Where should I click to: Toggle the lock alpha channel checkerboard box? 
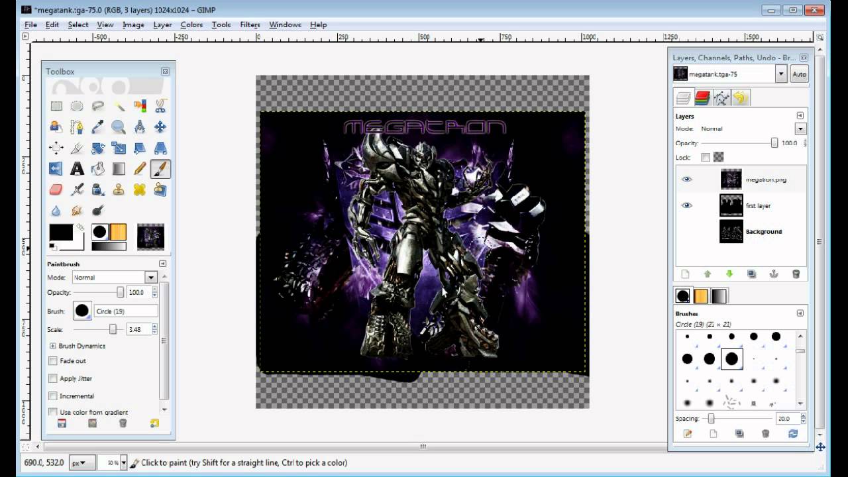click(718, 157)
